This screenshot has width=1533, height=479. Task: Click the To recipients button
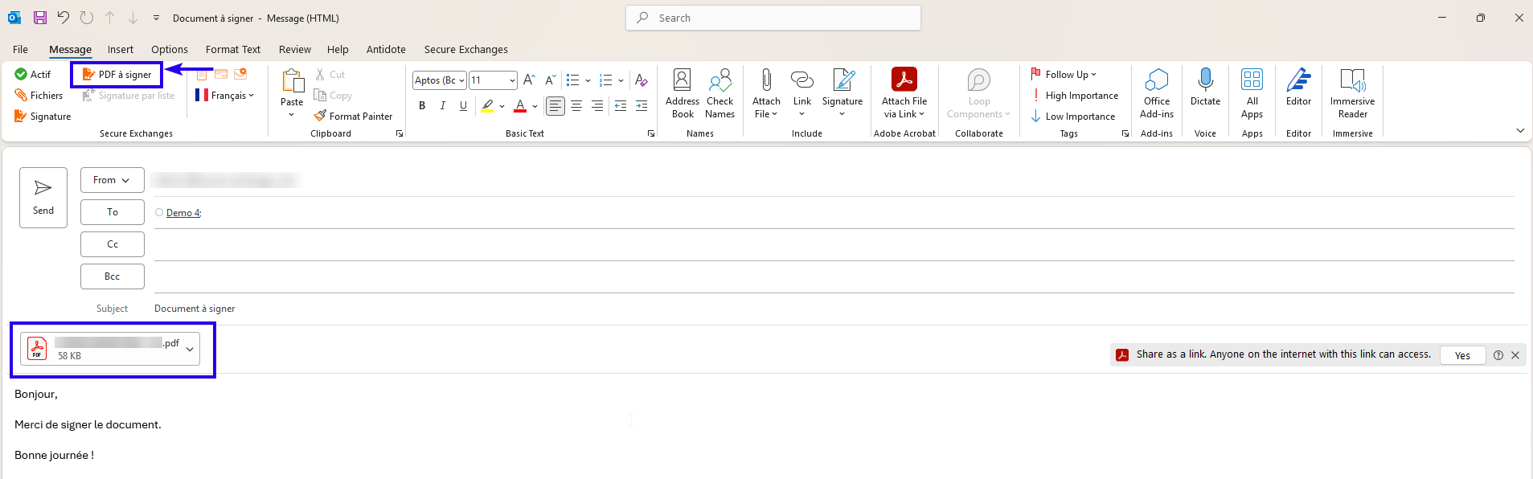(113, 212)
